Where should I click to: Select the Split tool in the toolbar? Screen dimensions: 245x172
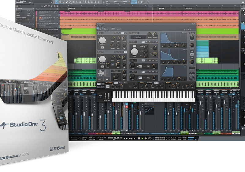tap(63, 2)
